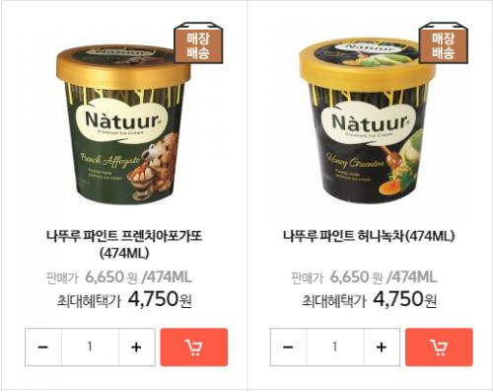Add Honey Green Tea pint to cart
493x392 pixels.
(439, 347)
